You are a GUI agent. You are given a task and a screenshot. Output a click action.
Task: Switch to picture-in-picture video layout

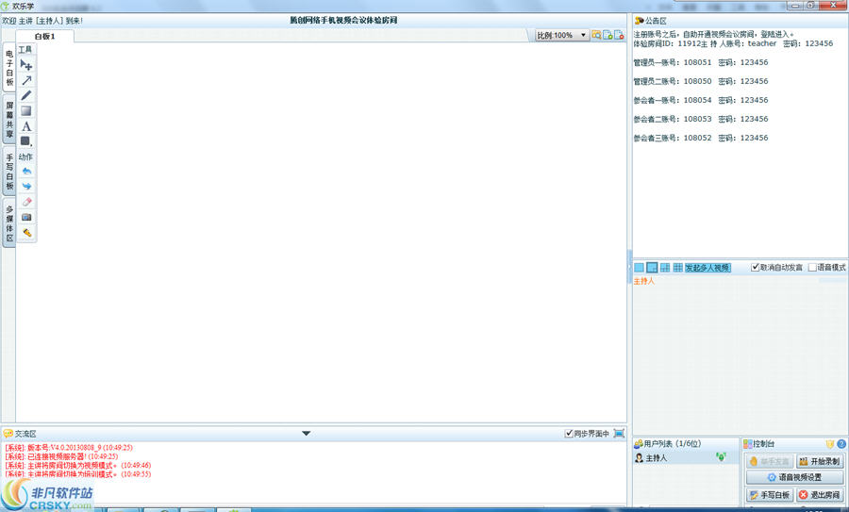652,268
